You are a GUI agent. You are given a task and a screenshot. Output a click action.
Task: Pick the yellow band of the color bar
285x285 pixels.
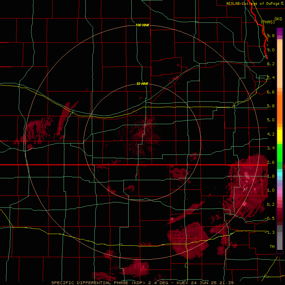[280, 136]
